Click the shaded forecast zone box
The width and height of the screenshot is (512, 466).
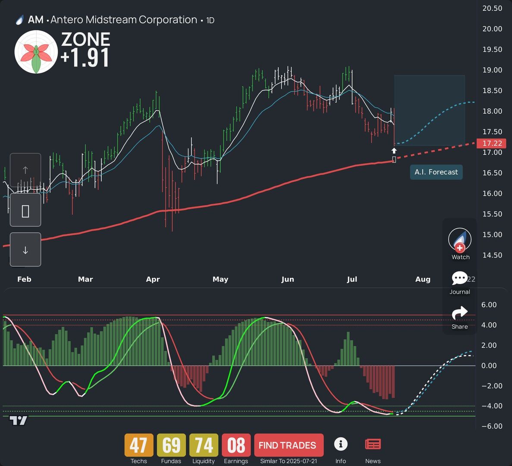429,110
